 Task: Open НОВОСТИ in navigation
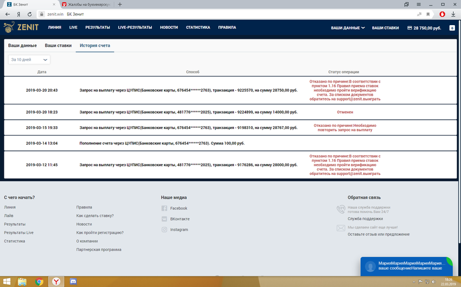pos(169,27)
